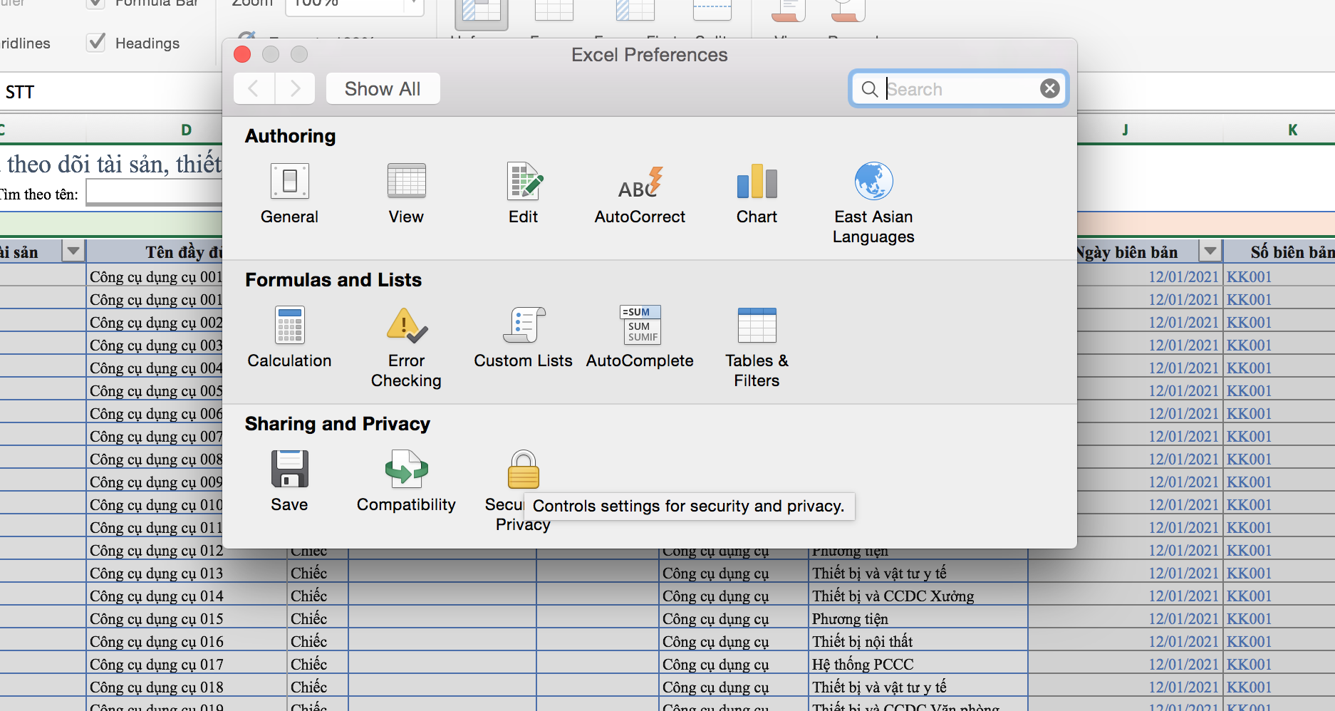Open Calculation preferences
The height and width of the screenshot is (711, 1335).
(x=289, y=337)
